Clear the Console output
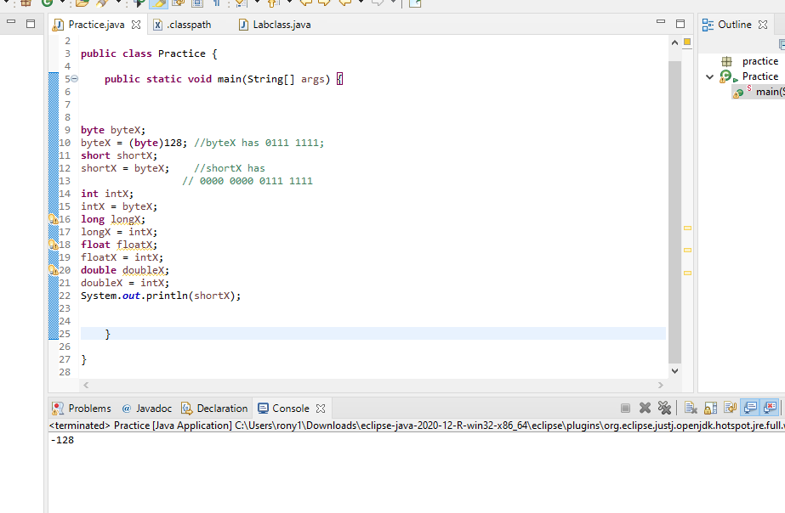 pos(691,408)
